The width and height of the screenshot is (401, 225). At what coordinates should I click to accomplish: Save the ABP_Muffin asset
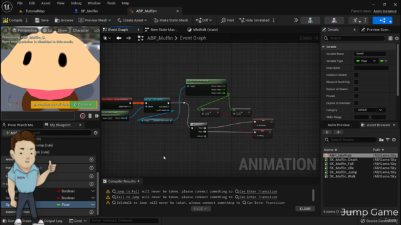[x=42, y=20]
